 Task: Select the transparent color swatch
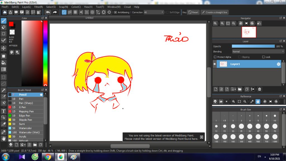[12, 32]
